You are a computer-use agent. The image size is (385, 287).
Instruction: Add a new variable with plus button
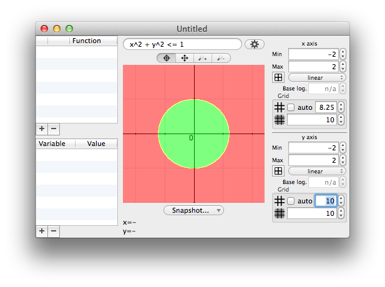(x=42, y=231)
